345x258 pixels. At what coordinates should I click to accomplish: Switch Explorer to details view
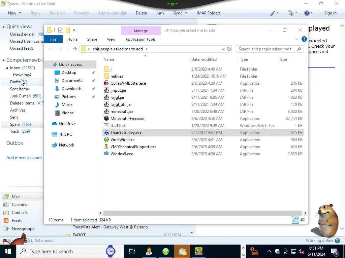(295, 220)
